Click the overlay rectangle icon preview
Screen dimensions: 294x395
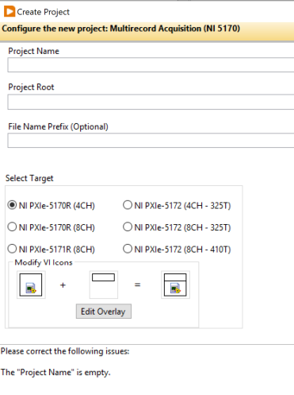(103, 285)
